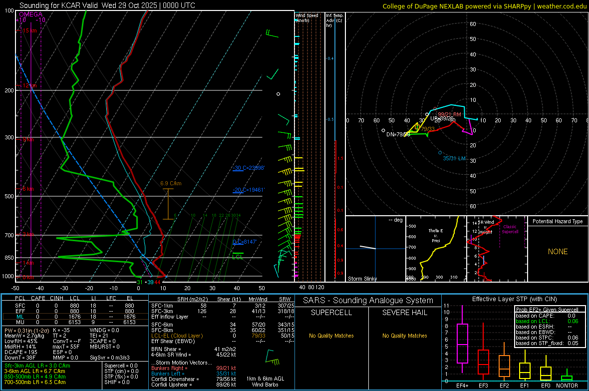
Task: Click the CINH column header
Action: [x=57, y=298]
